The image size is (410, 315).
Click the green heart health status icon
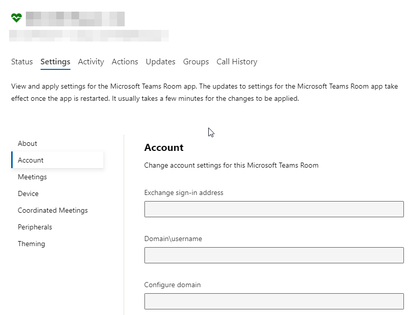point(17,18)
